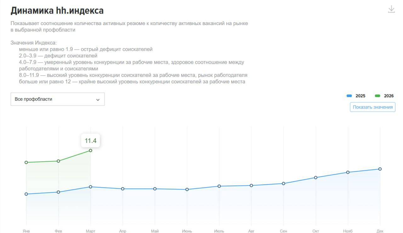Click the "Показать значения" button

click(x=372, y=107)
